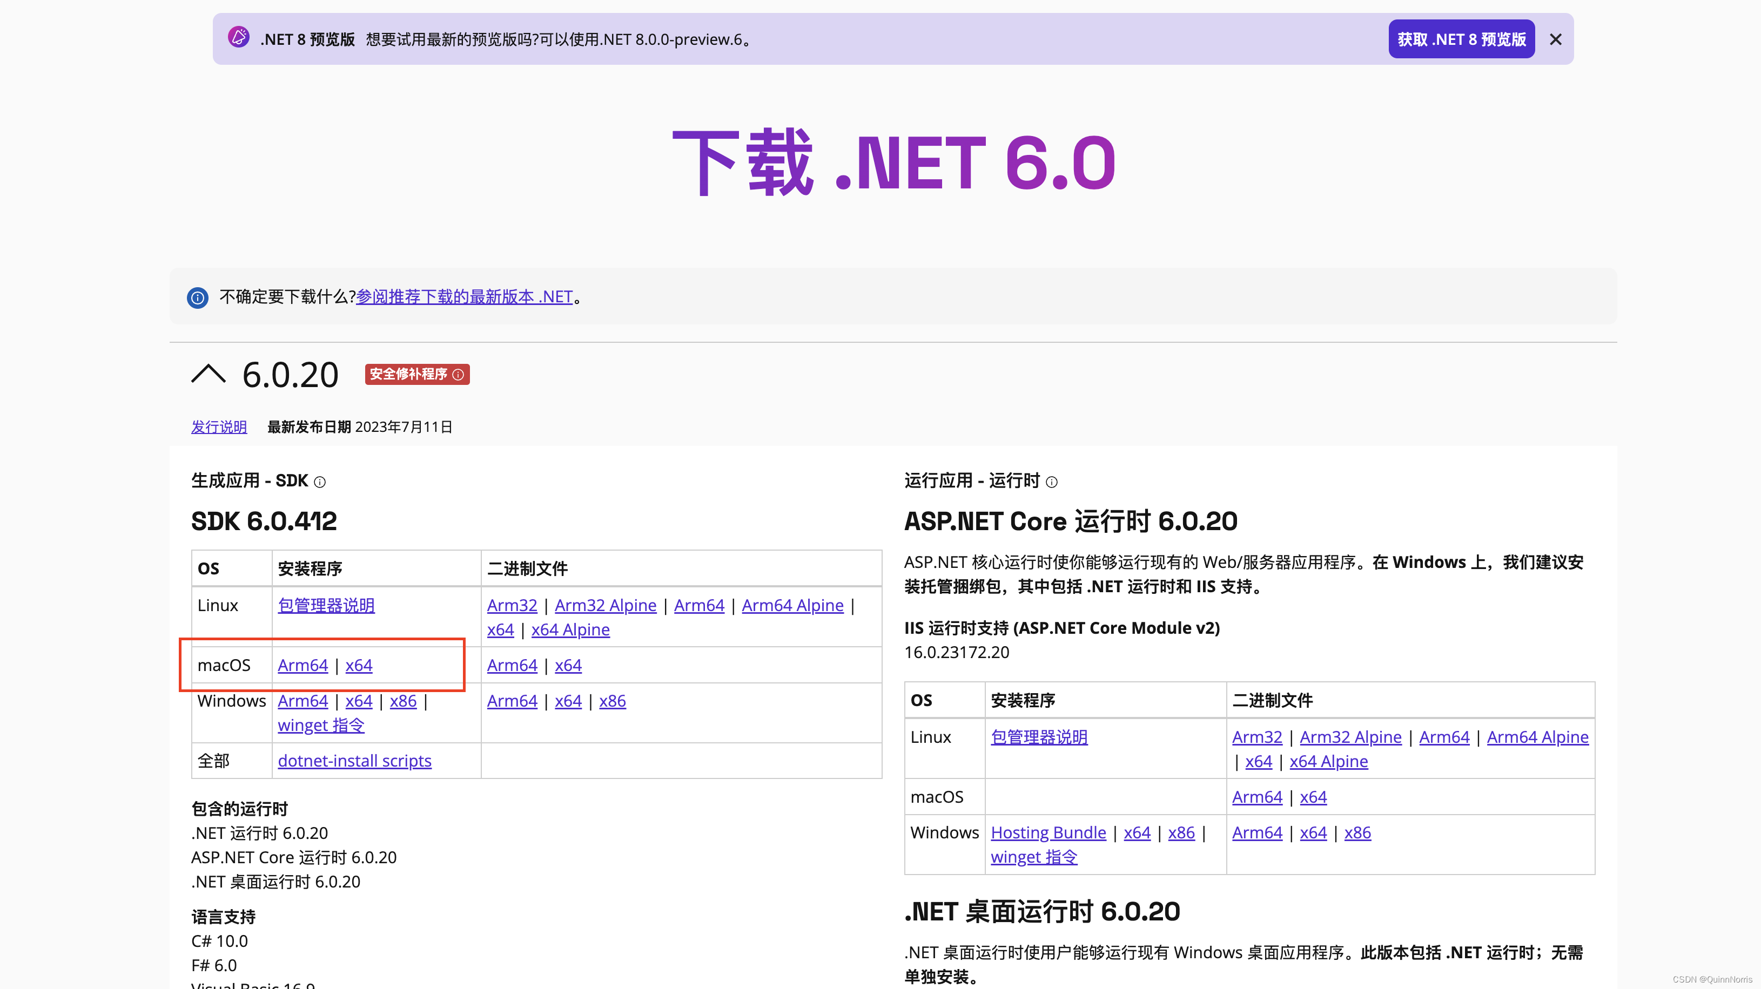Download ASP.NET Core Windows x64 installer
Image resolution: width=1761 pixels, height=989 pixels.
(1137, 832)
